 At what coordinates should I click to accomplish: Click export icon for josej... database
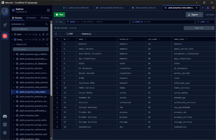(36, 39)
